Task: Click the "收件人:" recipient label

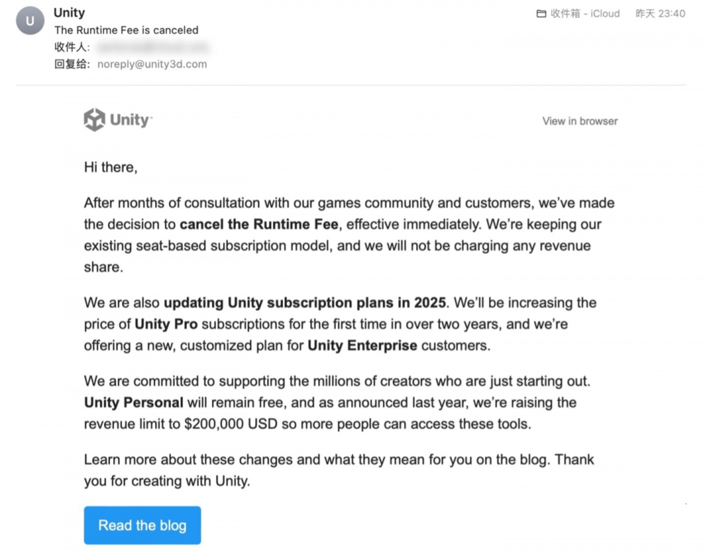Action: coord(72,47)
